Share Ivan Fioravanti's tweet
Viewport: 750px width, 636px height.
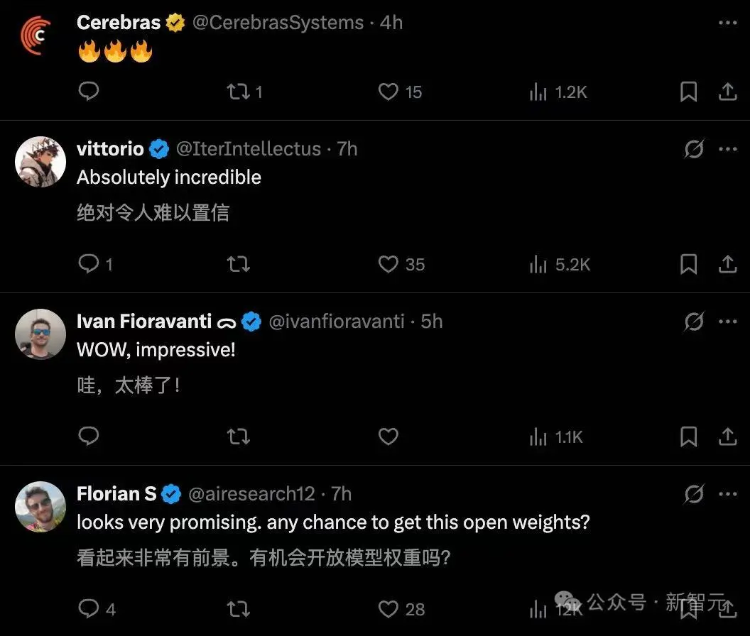(727, 437)
